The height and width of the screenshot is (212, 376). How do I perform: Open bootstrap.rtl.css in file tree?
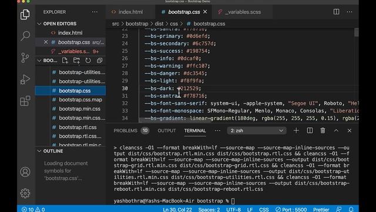coord(78,127)
